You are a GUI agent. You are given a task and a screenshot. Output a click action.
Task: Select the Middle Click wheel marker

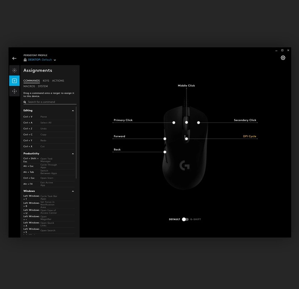pos(186,122)
